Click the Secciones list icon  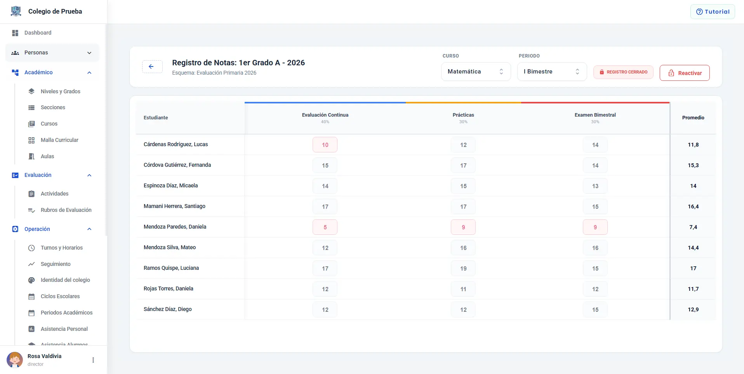click(x=31, y=108)
